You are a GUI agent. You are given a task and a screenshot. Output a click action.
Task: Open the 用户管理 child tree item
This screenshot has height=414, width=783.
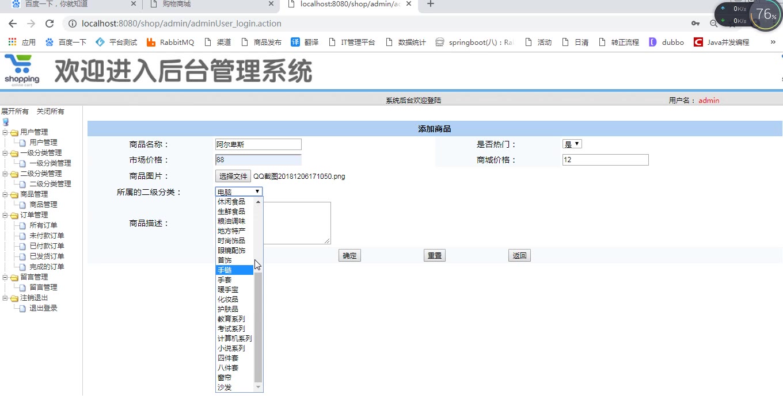coord(43,143)
